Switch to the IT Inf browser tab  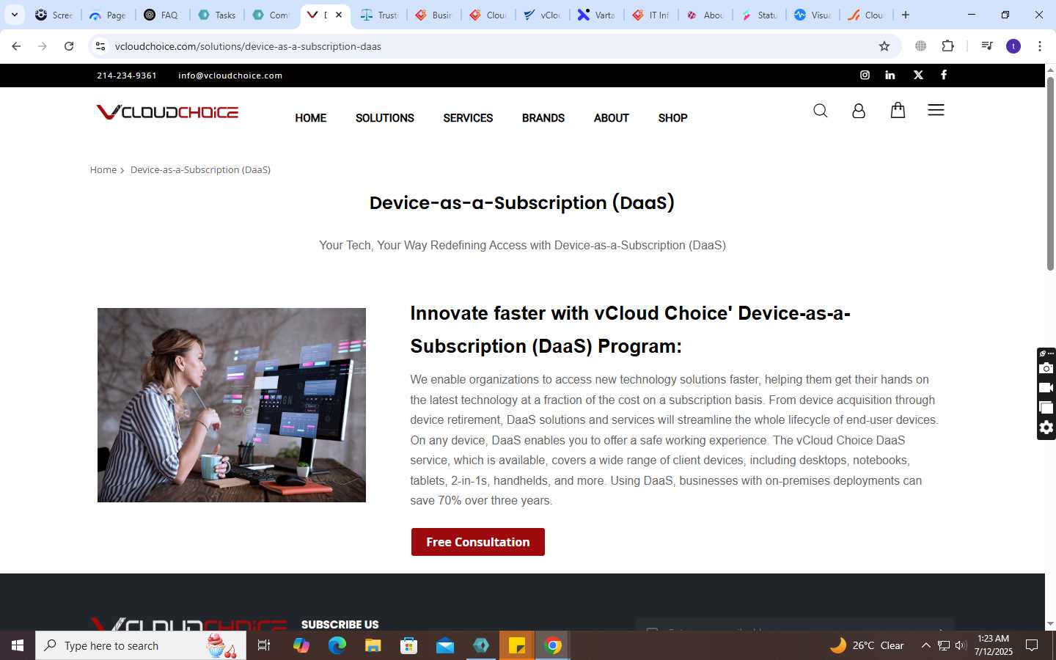click(651, 15)
